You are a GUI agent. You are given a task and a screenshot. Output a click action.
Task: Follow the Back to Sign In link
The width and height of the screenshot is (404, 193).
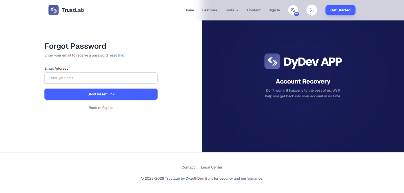101,108
